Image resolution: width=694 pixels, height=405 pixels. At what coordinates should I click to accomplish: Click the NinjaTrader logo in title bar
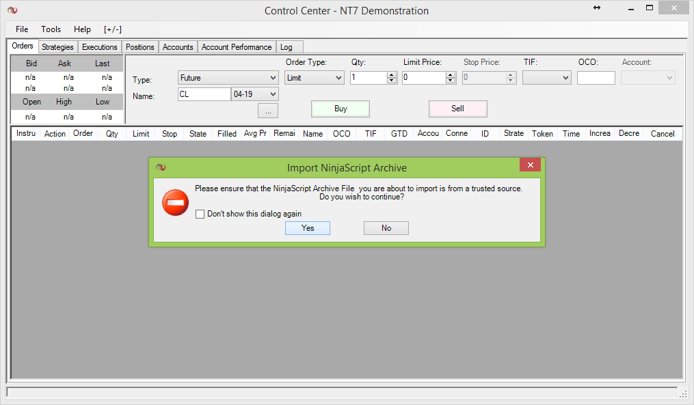click(x=12, y=10)
